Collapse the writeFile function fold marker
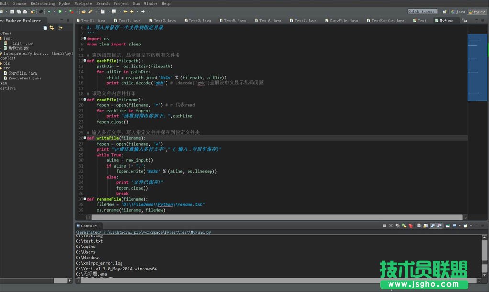 click(x=85, y=138)
